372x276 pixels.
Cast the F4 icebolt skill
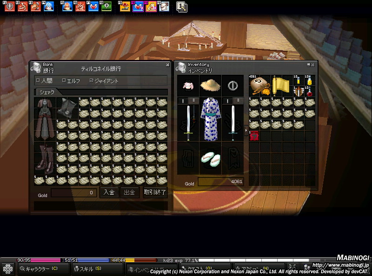[x=49, y=7]
